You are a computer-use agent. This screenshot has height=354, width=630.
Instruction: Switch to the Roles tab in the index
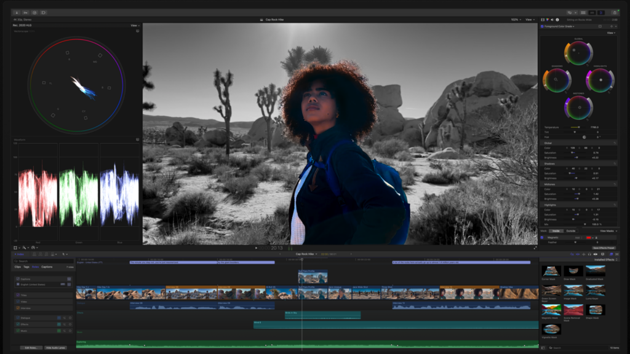click(x=35, y=267)
